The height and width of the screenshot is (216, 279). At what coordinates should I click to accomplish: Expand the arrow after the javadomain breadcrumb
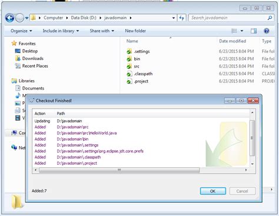point(131,18)
